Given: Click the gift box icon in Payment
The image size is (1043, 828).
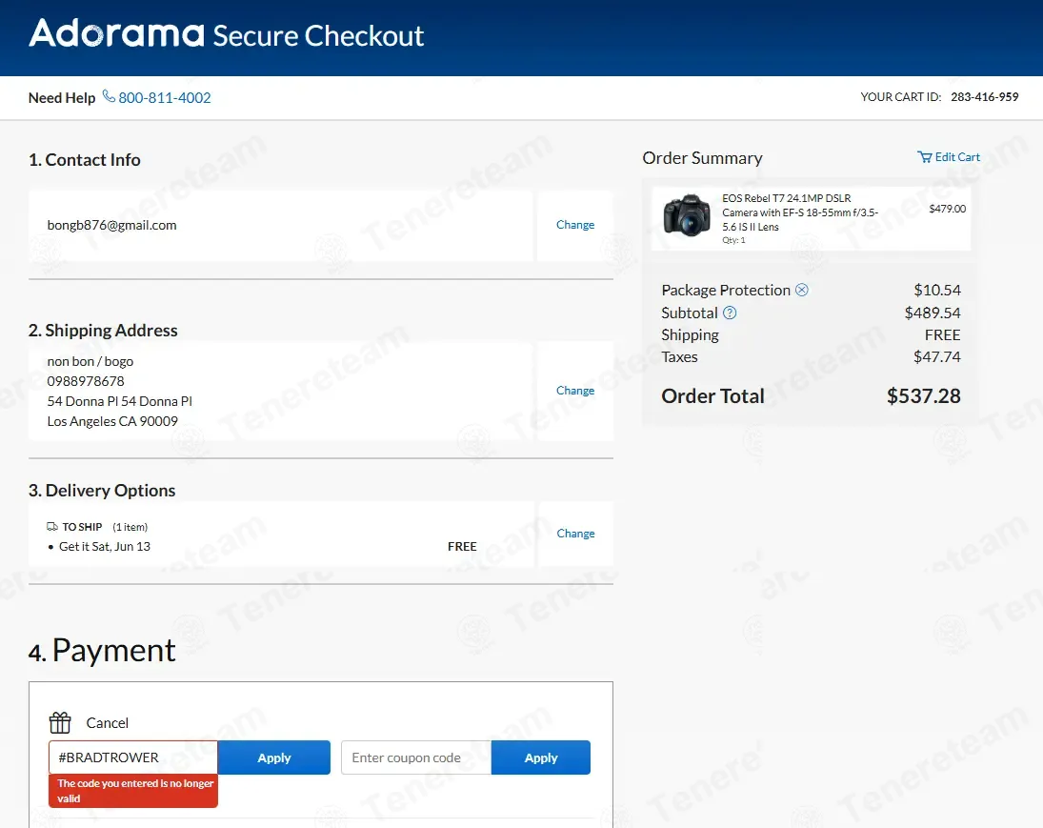Looking at the screenshot, I should coord(61,722).
